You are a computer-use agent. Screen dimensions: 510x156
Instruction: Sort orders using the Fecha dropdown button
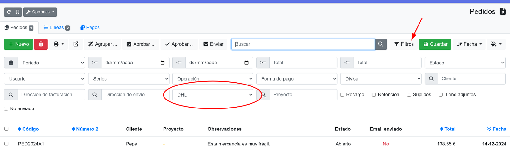point(469,44)
